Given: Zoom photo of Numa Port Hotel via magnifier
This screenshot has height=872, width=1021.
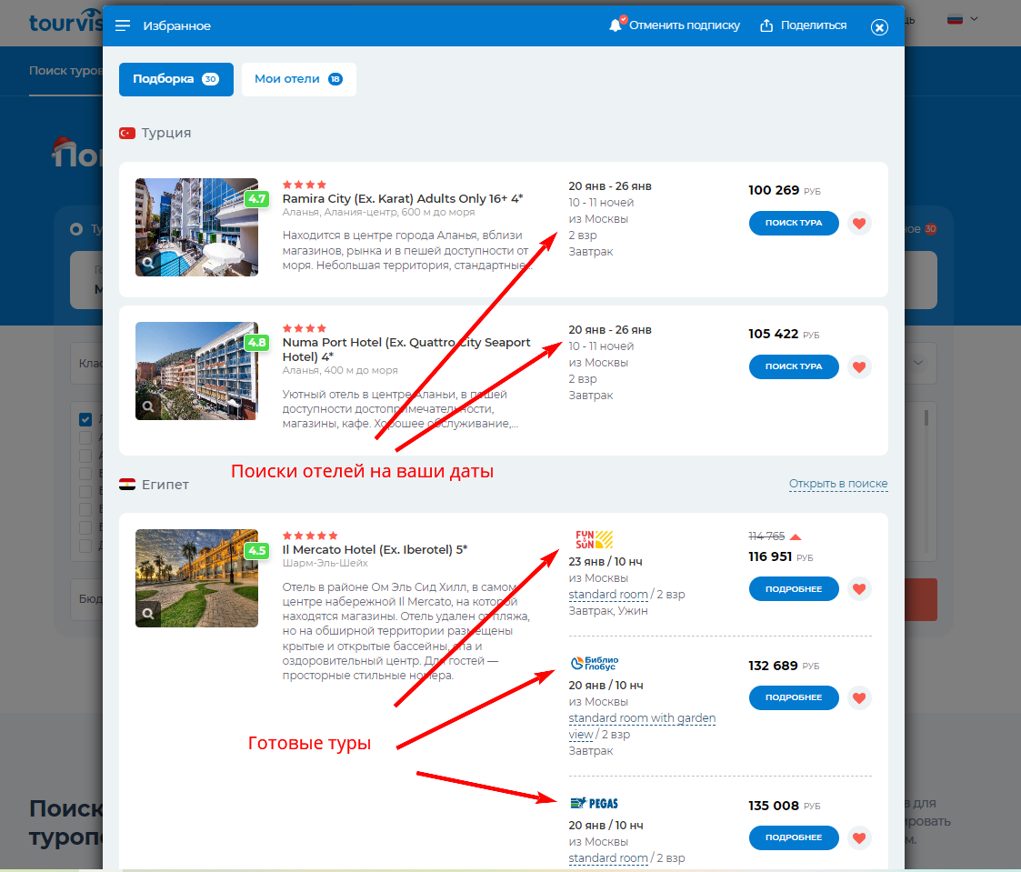Looking at the screenshot, I should point(148,406).
